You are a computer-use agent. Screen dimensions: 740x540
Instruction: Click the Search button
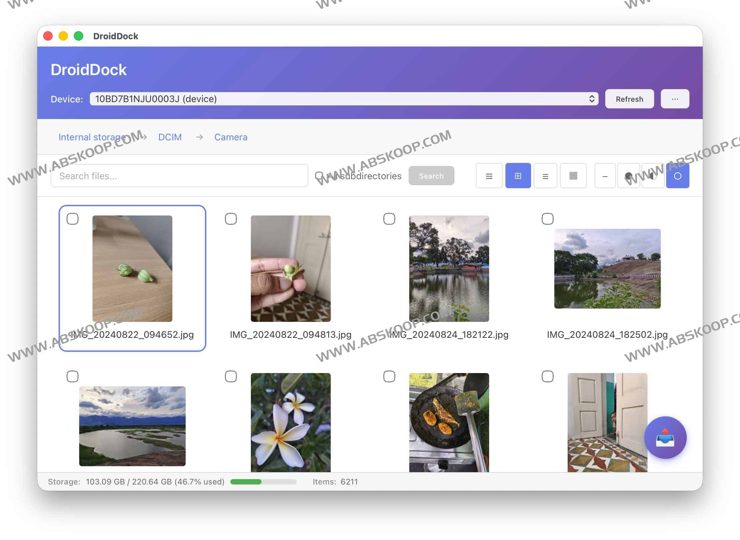coord(431,176)
